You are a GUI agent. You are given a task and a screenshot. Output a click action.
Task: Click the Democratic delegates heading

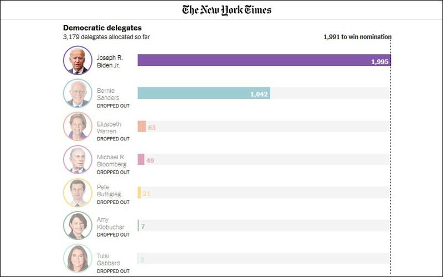[102, 28]
